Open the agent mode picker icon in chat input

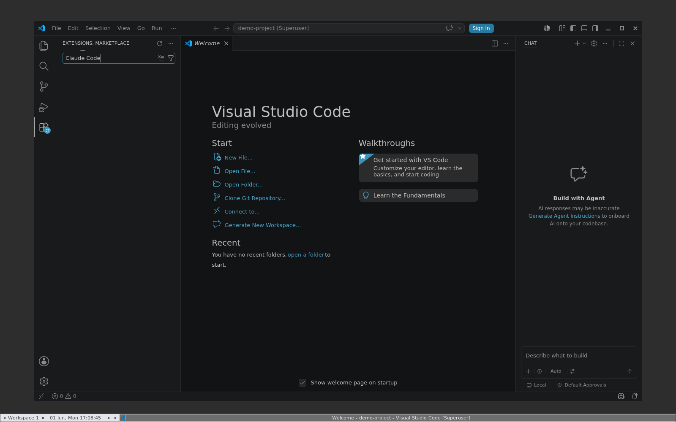(540, 371)
